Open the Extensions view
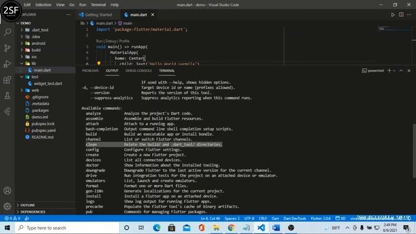This screenshot has width=416, height=234. coord(7,79)
